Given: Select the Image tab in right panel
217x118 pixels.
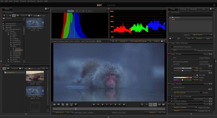Looking at the screenshot, I should pos(173,9).
